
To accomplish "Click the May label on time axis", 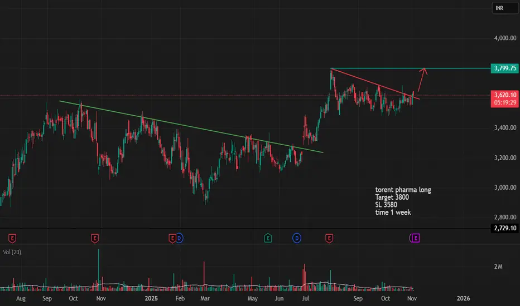I will tap(252, 298).
